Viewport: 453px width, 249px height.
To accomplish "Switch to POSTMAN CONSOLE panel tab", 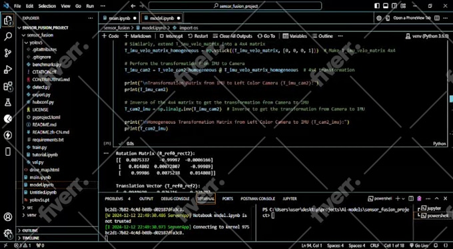I will click(x=258, y=199).
